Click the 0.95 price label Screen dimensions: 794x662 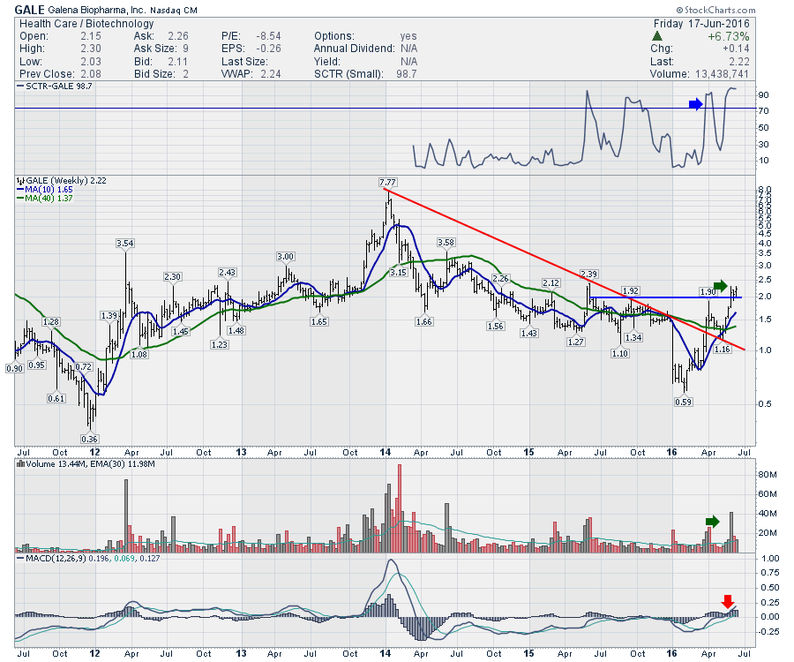tap(37, 365)
